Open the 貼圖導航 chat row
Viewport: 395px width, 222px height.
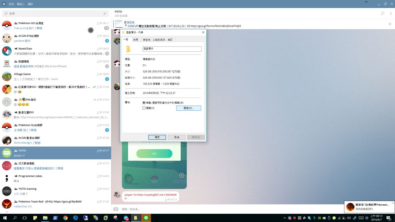pyautogui.click(x=56, y=64)
